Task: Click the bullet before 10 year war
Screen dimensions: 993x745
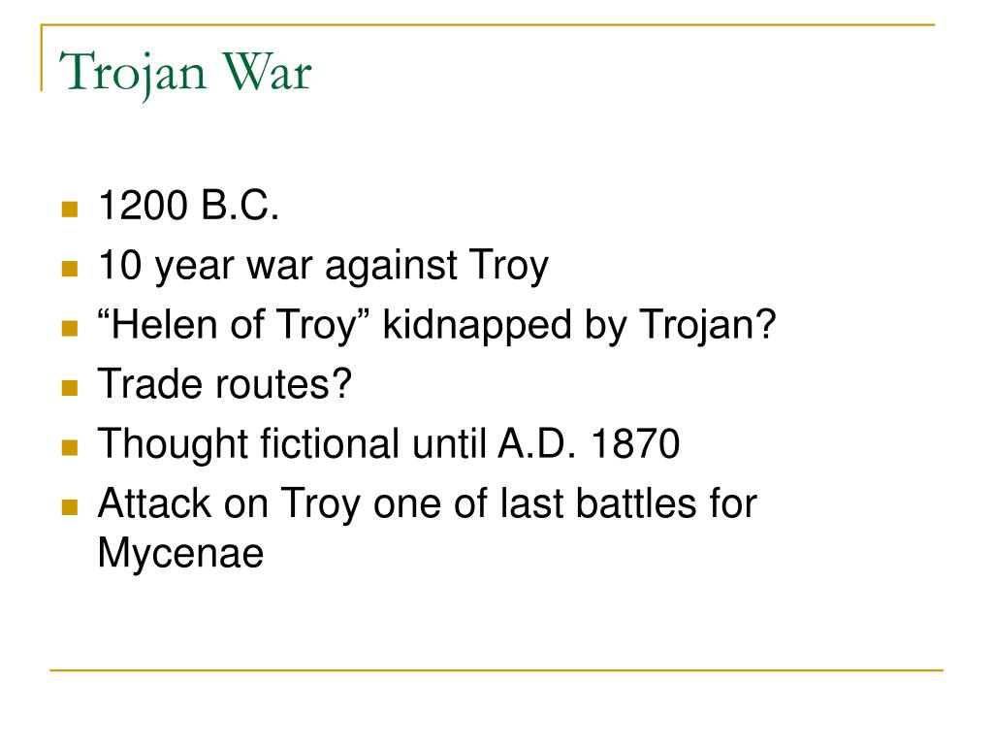Action: [x=70, y=269]
